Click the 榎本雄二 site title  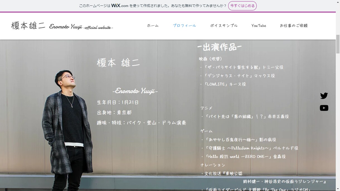[x=28, y=26]
